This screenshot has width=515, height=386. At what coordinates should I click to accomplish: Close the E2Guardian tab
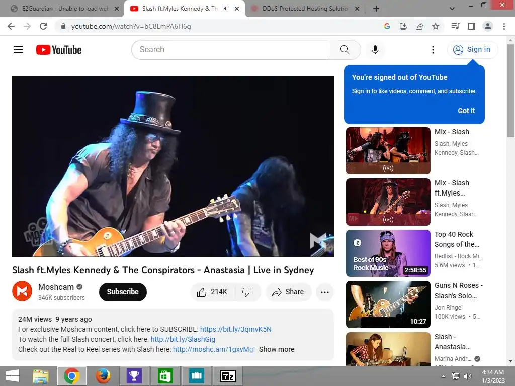click(x=117, y=9)
